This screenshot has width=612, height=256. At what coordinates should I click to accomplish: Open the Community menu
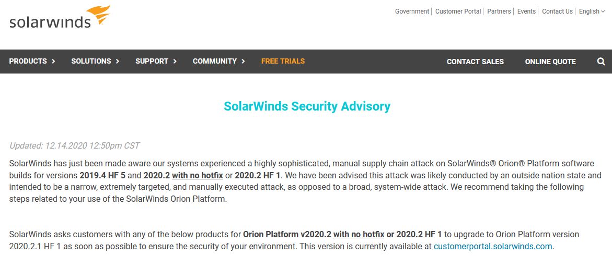coord(218,62)
